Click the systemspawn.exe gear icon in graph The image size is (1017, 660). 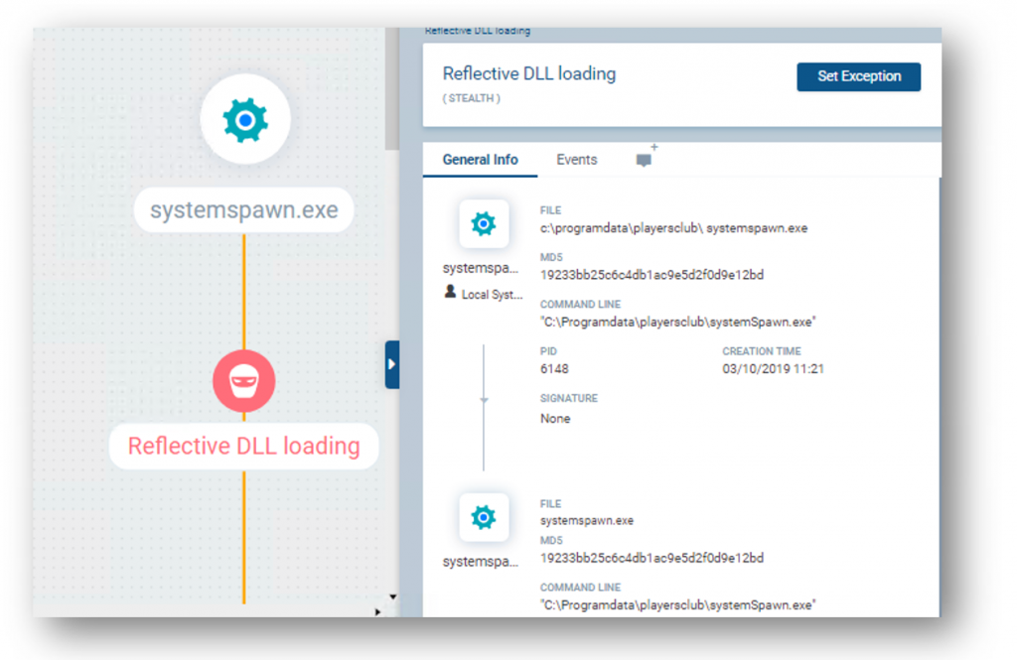tap(244, 120)
